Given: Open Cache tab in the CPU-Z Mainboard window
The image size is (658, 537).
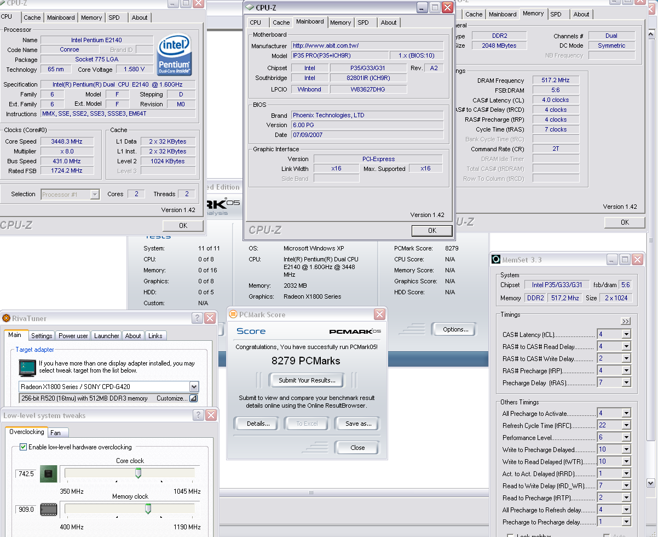Looking at the screenshot, I should (281, 22).
